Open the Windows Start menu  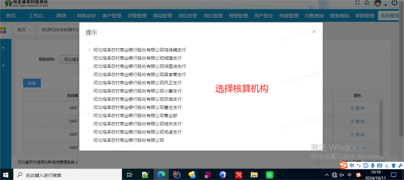pyautogui.click(x=6, y=175)
